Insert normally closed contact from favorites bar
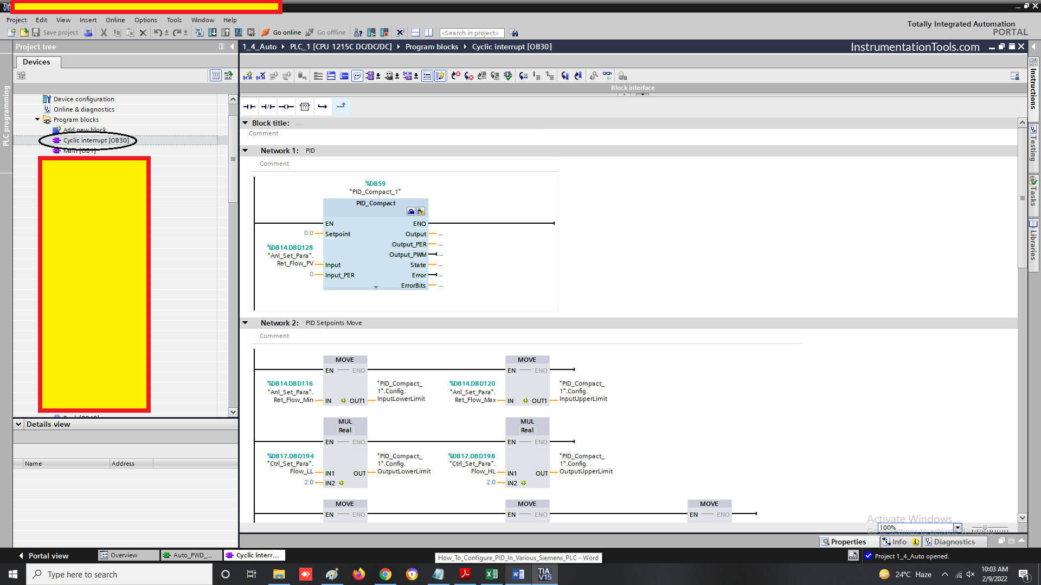 (268, 107)
